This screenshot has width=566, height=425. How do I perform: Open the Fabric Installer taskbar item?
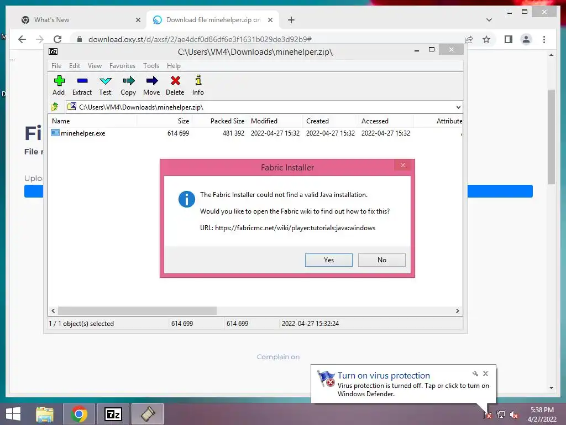(148, 414)
